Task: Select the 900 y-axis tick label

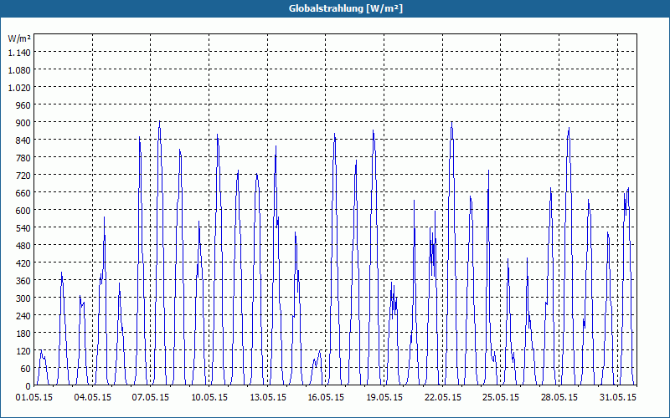Action: pos(23,122)
